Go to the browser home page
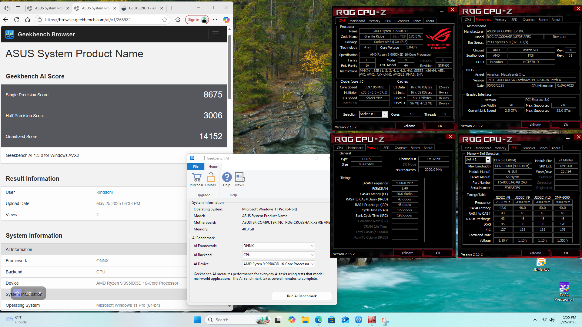582x327 pixels. [28, 20]
